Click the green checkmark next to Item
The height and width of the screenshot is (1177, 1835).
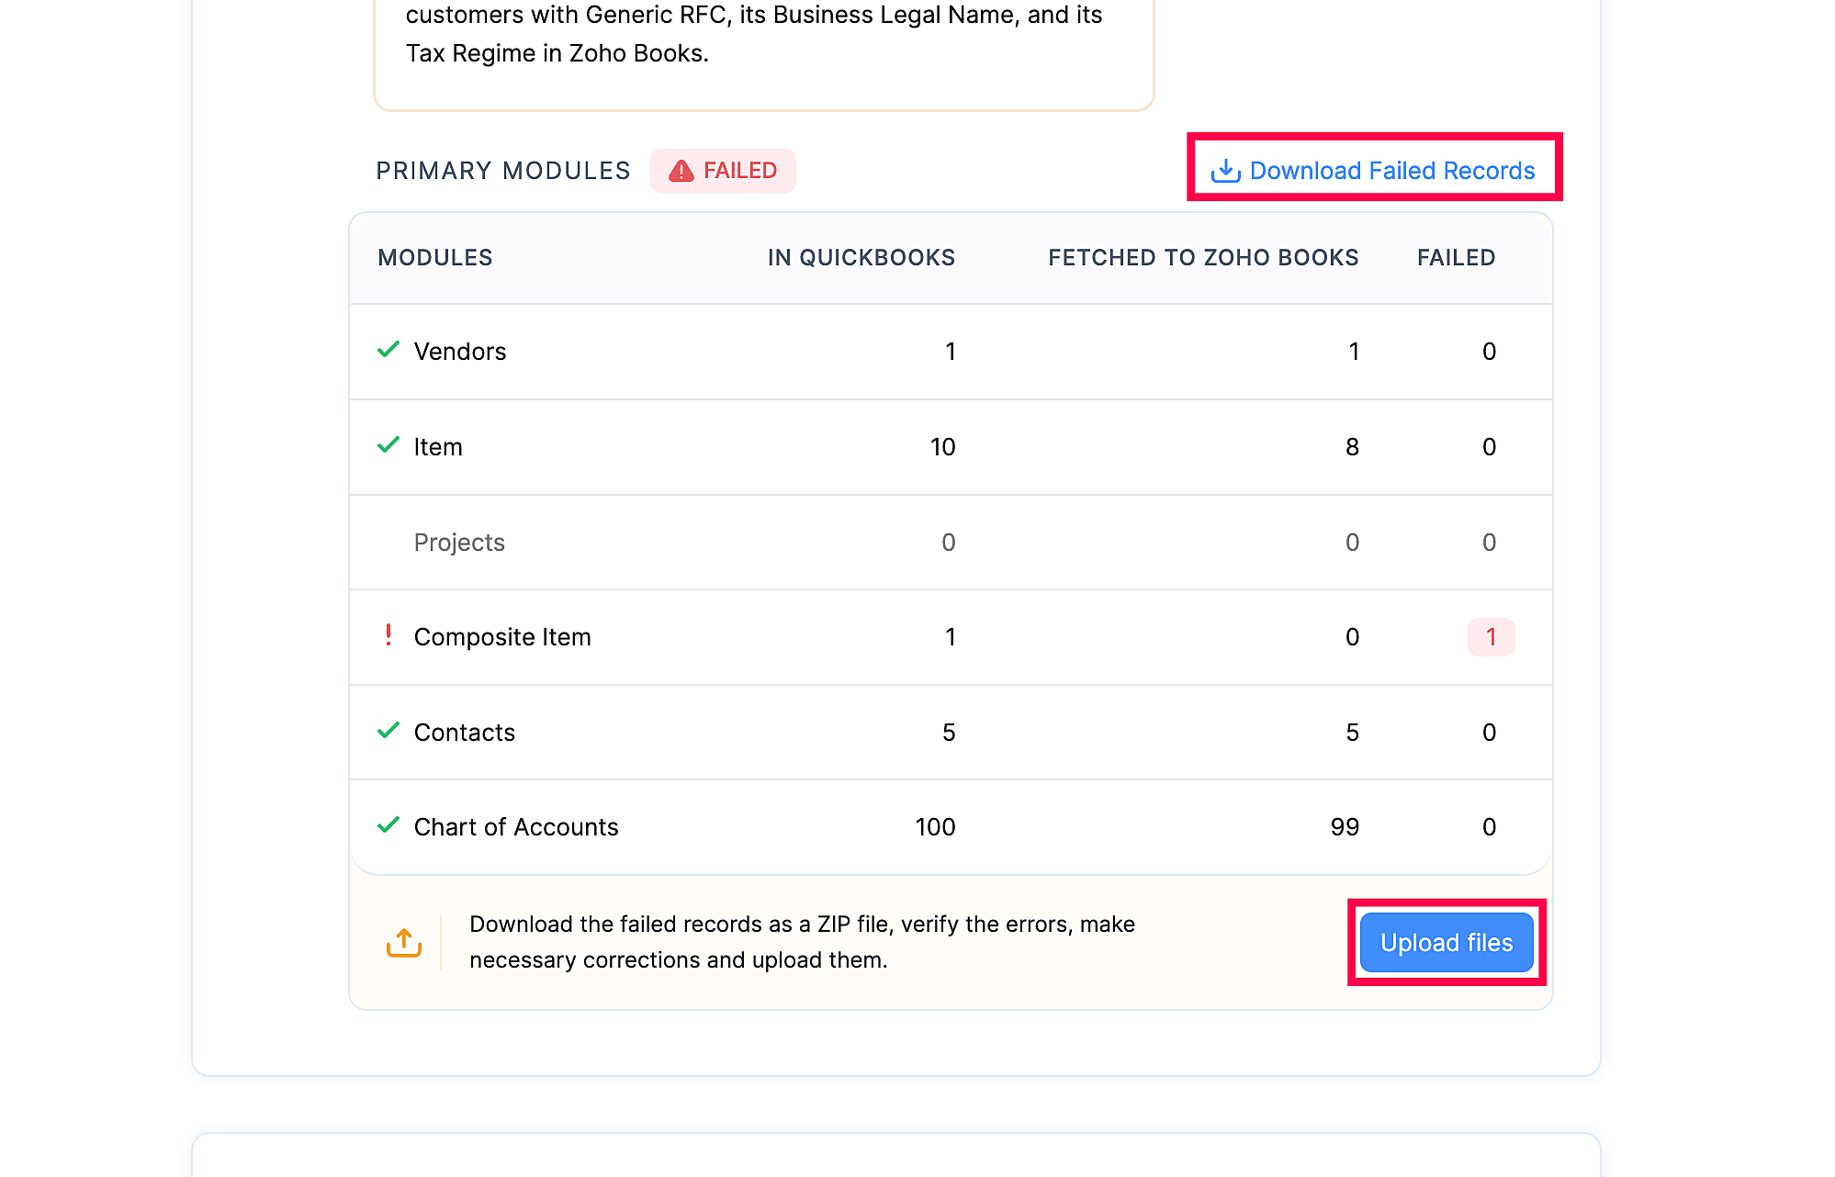point(388,445)
